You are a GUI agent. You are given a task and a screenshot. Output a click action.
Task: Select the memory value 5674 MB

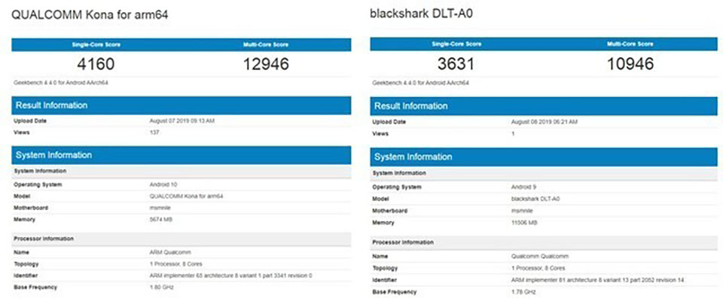click(x=161, y=220)
